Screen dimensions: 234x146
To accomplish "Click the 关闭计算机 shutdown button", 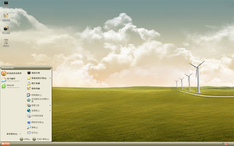I will click(x=41, y=139).
